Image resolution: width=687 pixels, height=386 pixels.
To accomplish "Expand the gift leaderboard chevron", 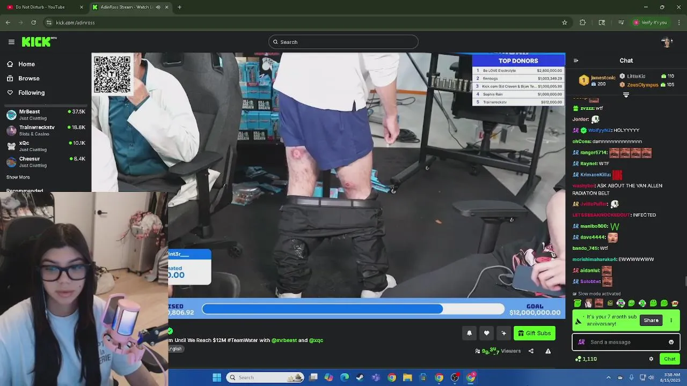I will pyautogui.click(x=626, y=94).
